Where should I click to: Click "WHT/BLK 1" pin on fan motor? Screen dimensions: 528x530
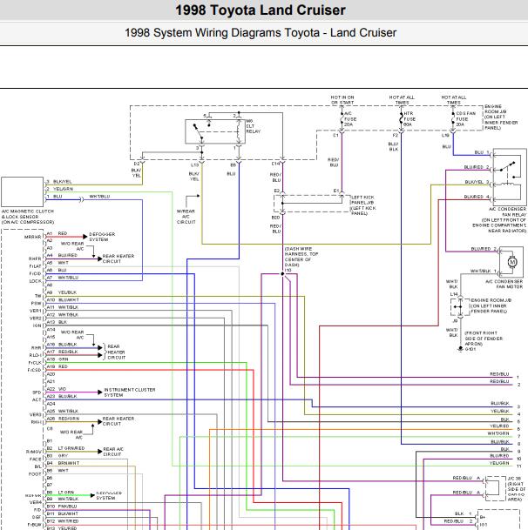484,271
